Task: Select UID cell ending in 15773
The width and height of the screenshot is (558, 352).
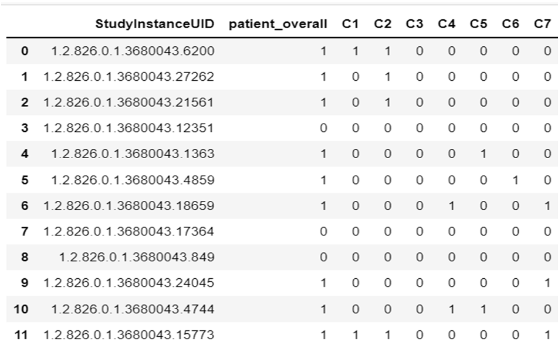Action: coord(128,335)
